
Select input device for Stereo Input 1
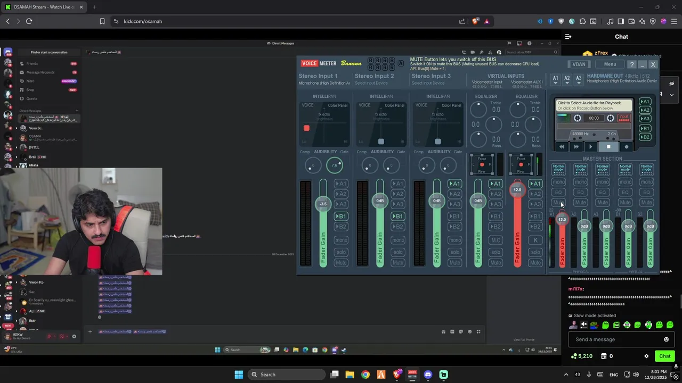click(x=324, y=83)
